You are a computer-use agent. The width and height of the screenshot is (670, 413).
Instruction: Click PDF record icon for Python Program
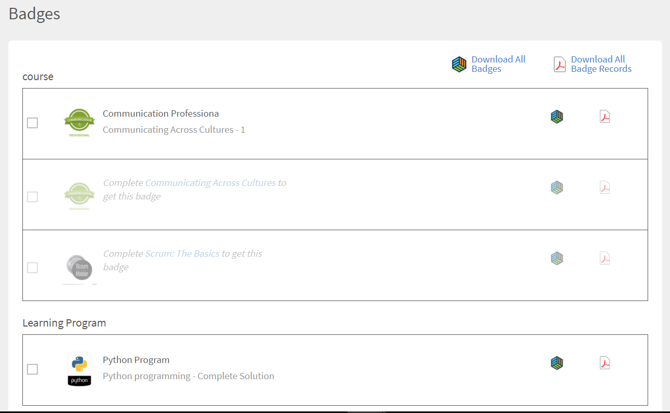[x=604, y=363]
